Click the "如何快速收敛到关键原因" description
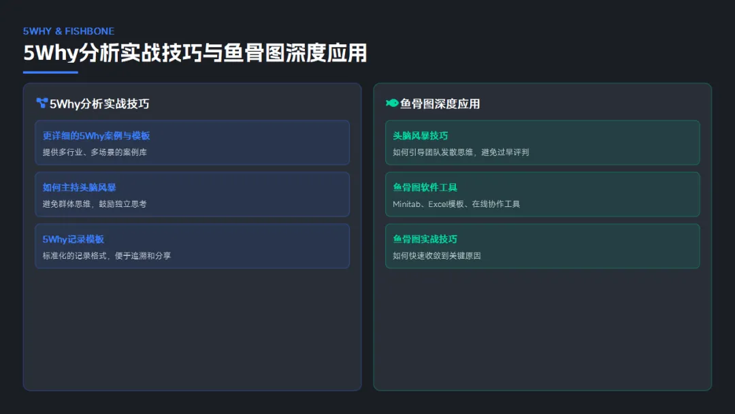 pos(437,255)
